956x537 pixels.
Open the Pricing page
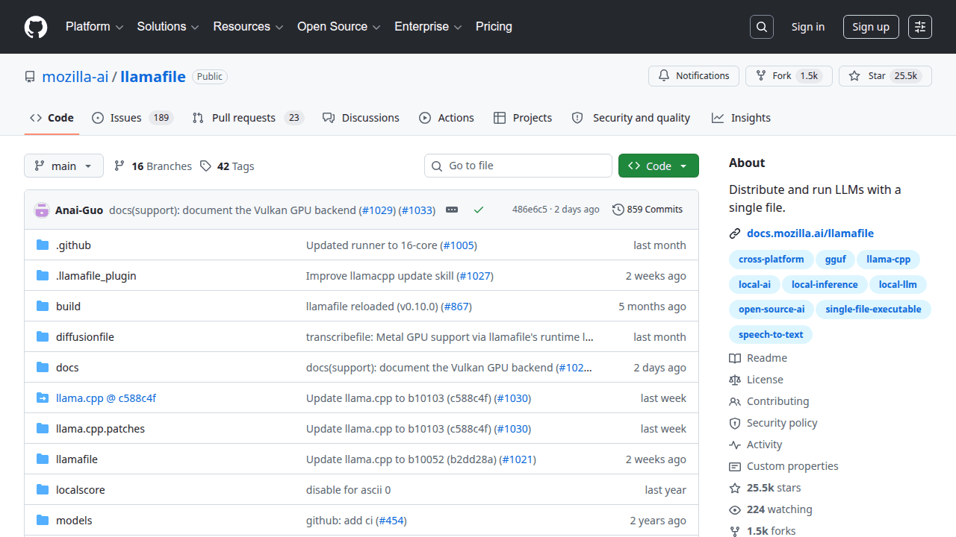pos(494,27)
